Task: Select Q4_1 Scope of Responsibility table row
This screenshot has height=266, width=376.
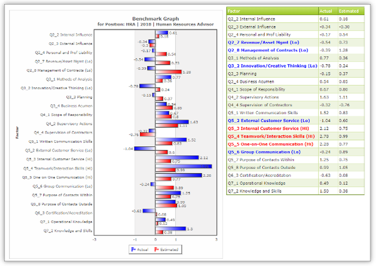Action: [x=296, y=89]
